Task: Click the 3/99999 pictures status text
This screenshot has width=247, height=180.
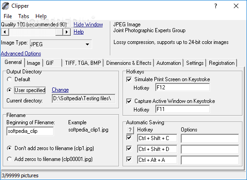Action: click(20, 175)
